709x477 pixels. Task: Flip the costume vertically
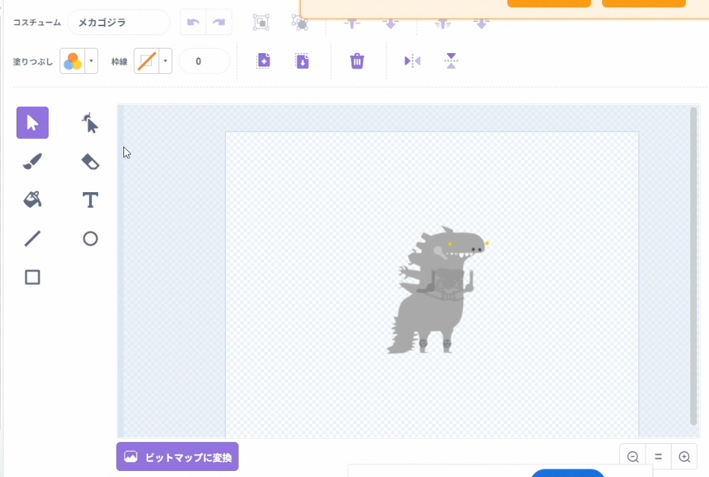[451, 61]
